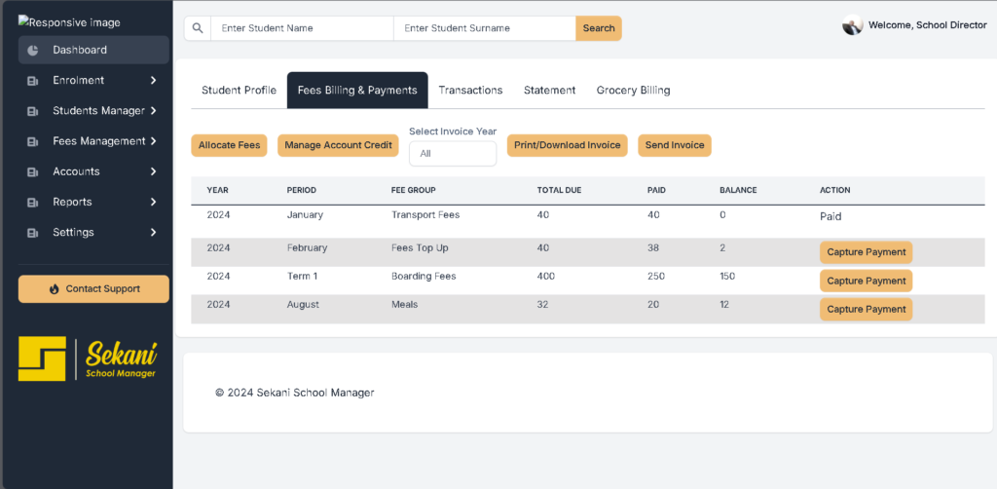Click the ACTION column header
997x489 pixels.
(834, 190)
